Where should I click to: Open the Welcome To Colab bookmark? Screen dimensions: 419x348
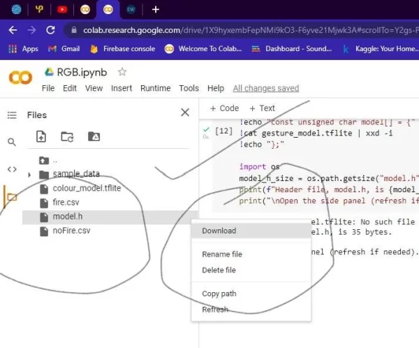click(x=203, y=49)
